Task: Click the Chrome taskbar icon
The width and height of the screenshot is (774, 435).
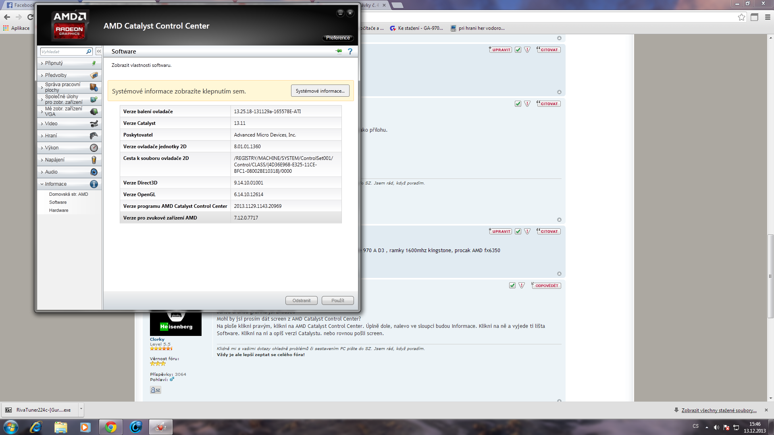Action: (110, 427)
